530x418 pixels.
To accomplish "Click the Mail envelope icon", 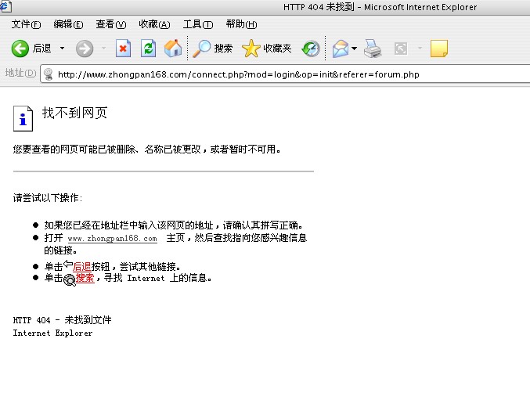I will pyautogui.click(x=341, y=49).
